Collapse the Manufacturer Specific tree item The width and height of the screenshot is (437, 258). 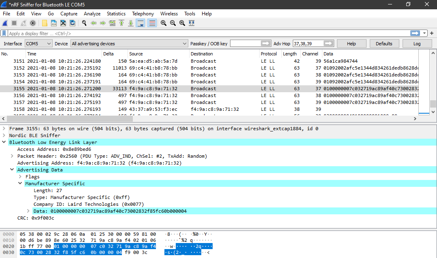point(20,183)
